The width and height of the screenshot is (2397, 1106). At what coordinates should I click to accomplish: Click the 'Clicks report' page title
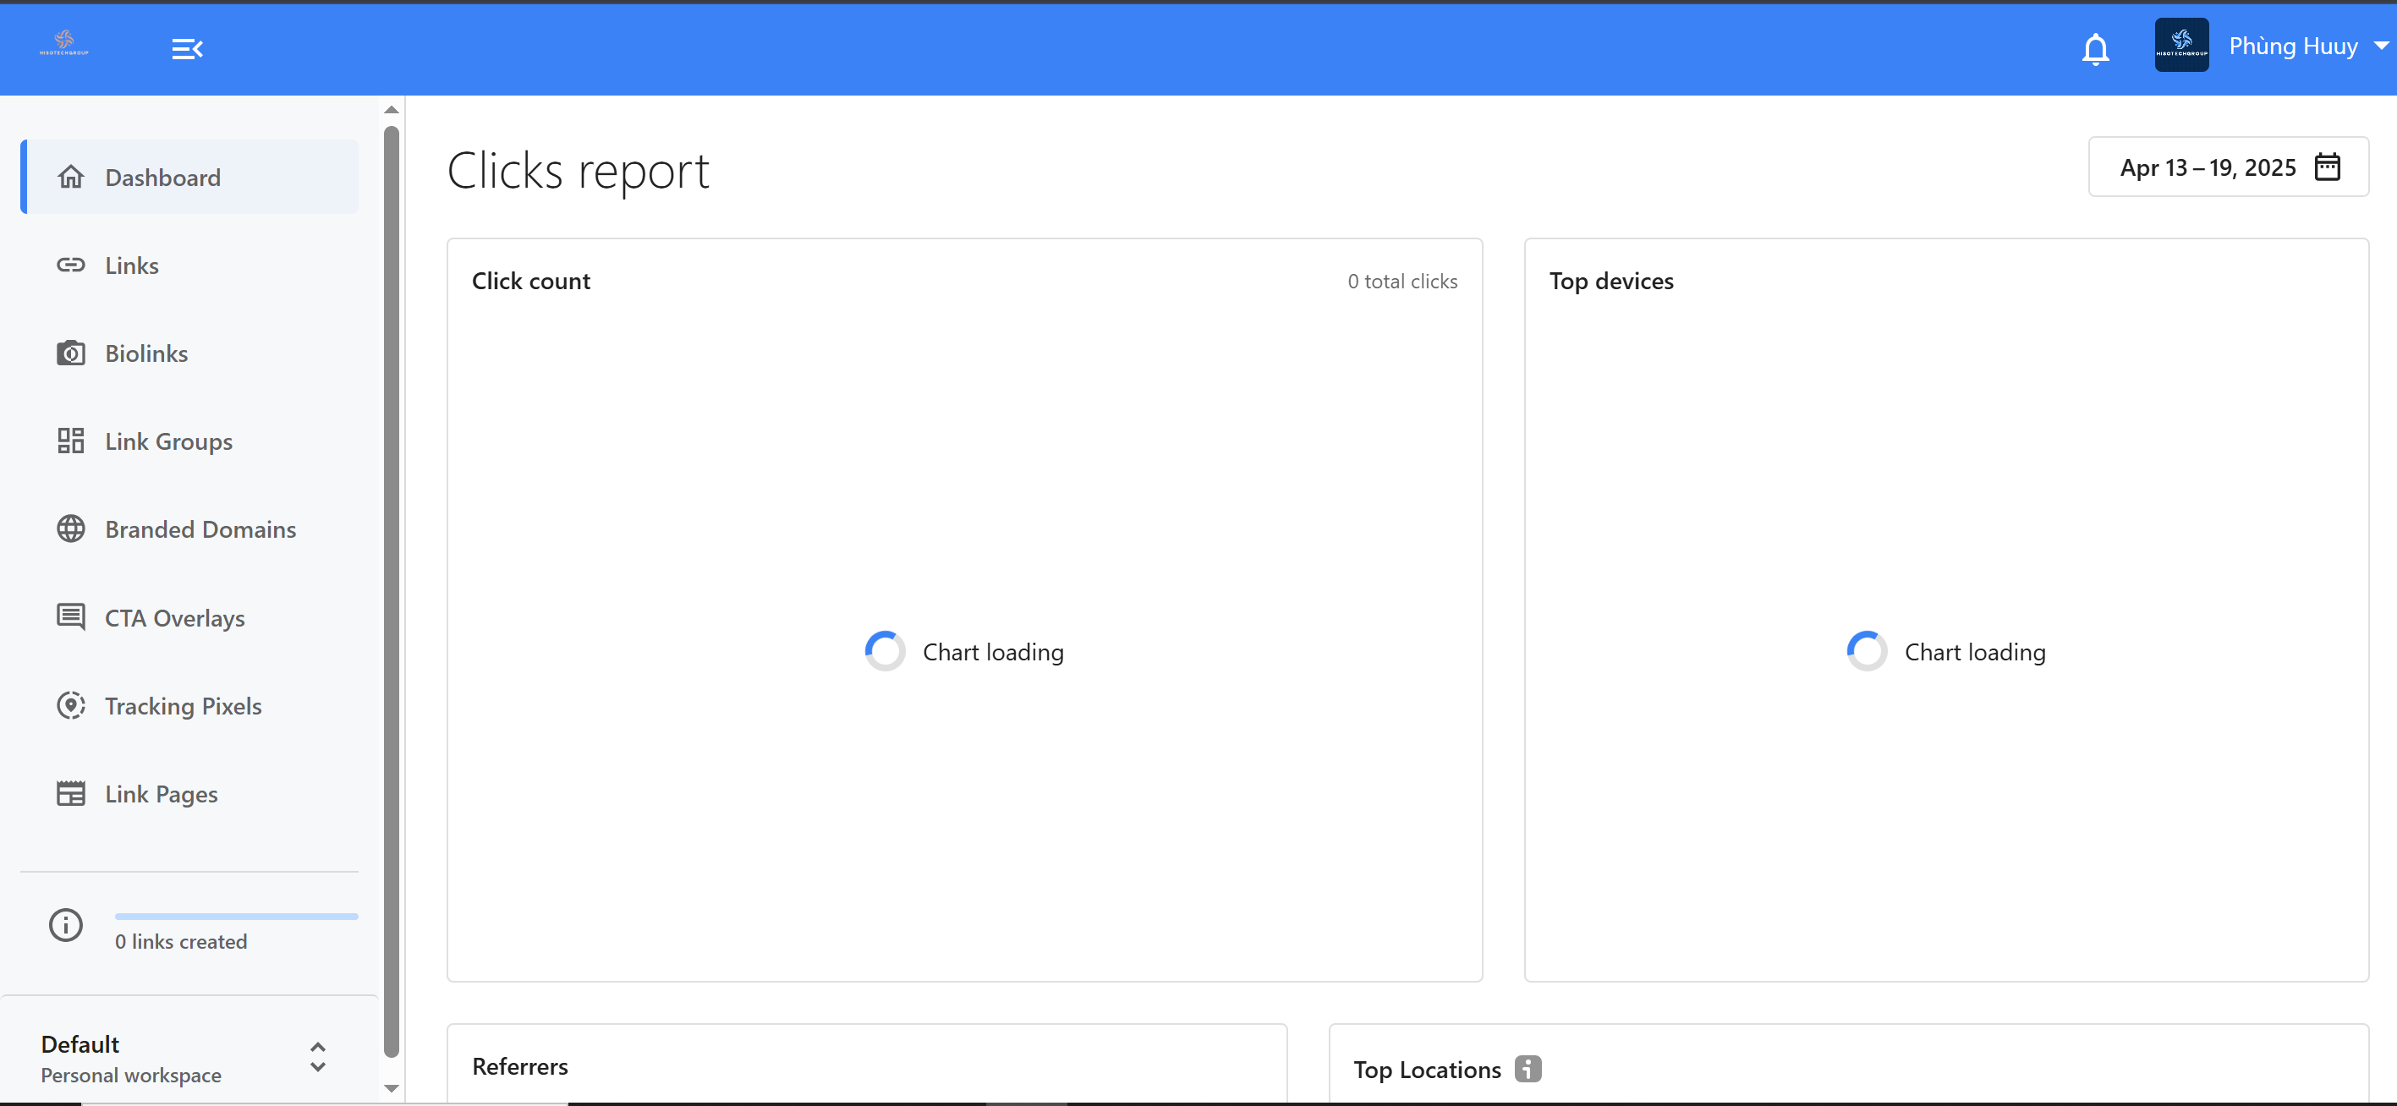(578, 171)
